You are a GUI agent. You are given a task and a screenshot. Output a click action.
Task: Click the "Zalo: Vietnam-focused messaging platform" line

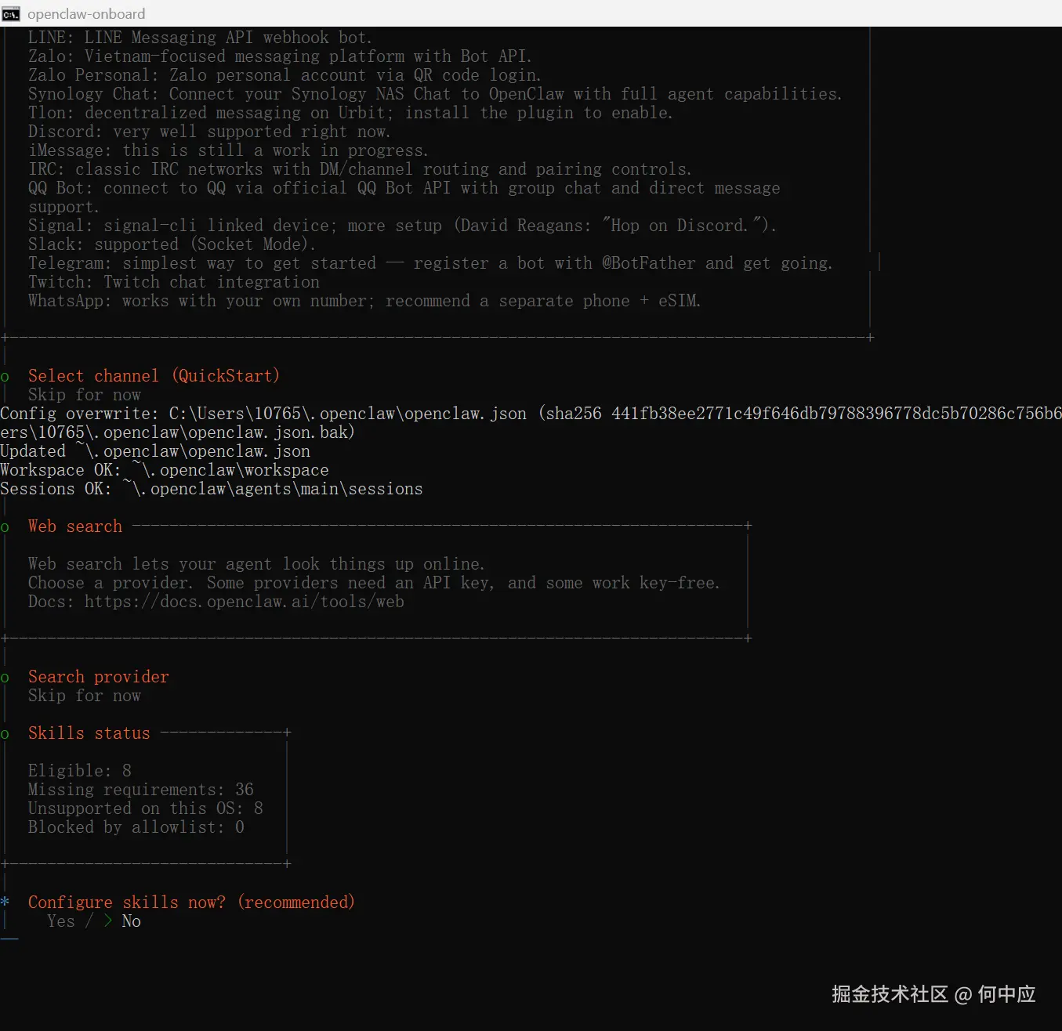click(280, 56)
